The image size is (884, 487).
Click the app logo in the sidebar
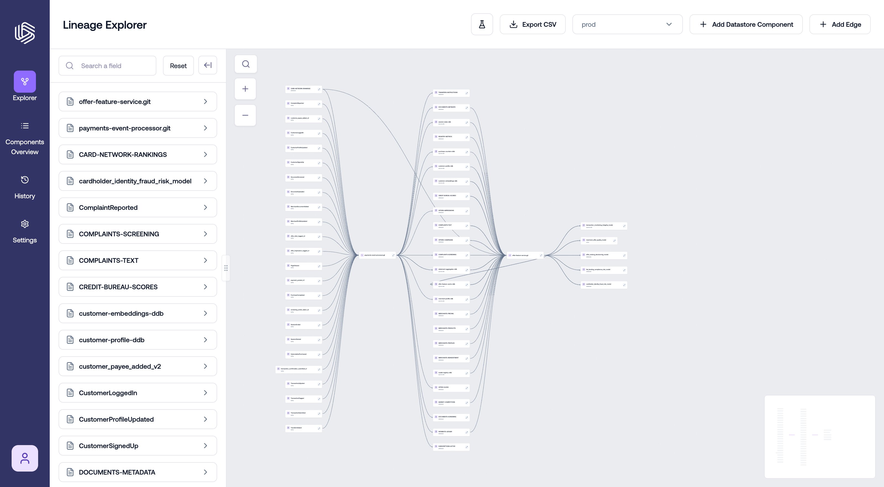25,33
